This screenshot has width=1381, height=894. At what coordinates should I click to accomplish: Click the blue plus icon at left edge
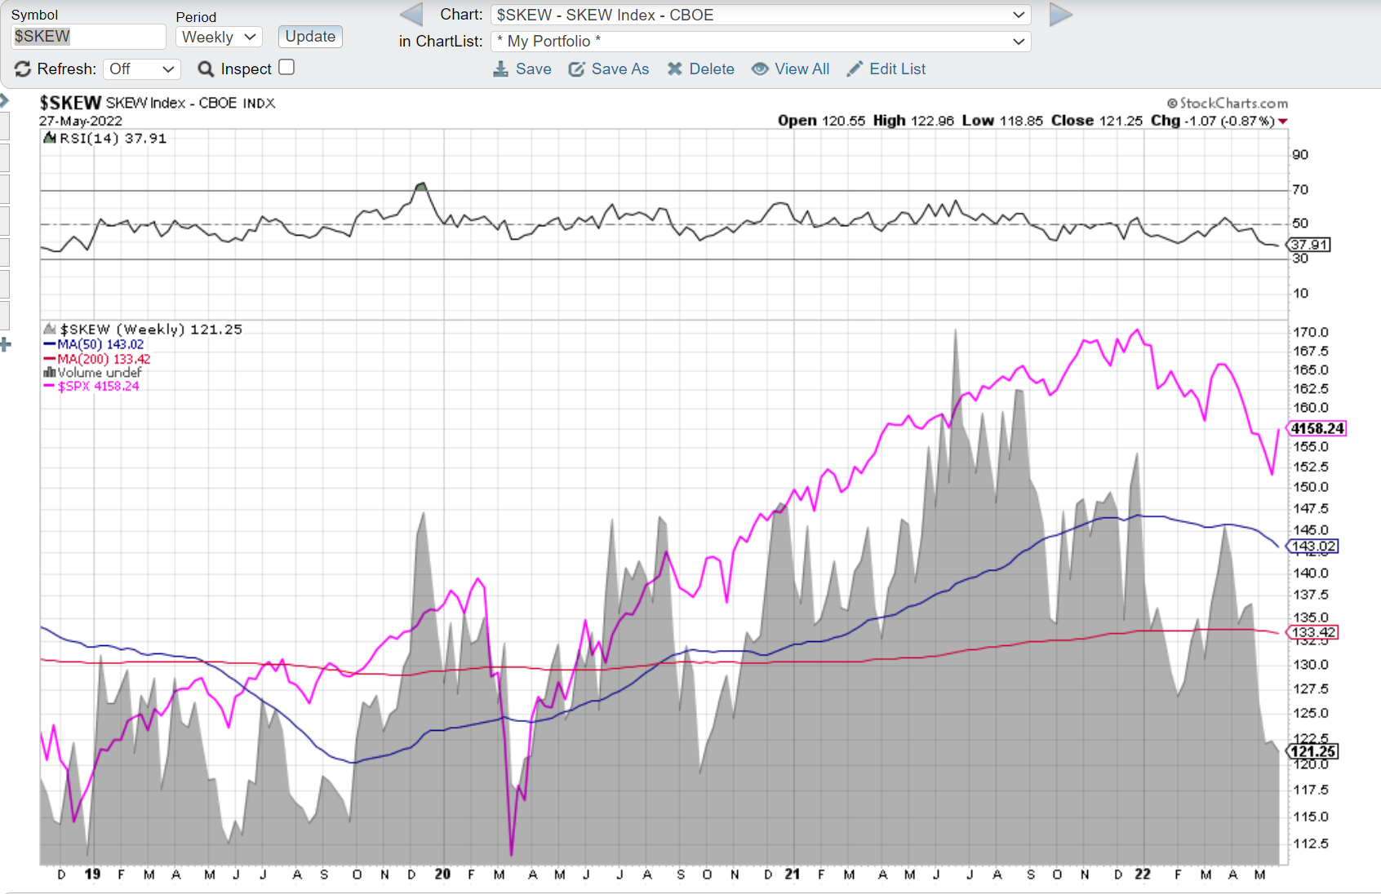click(x=5, y=345)
